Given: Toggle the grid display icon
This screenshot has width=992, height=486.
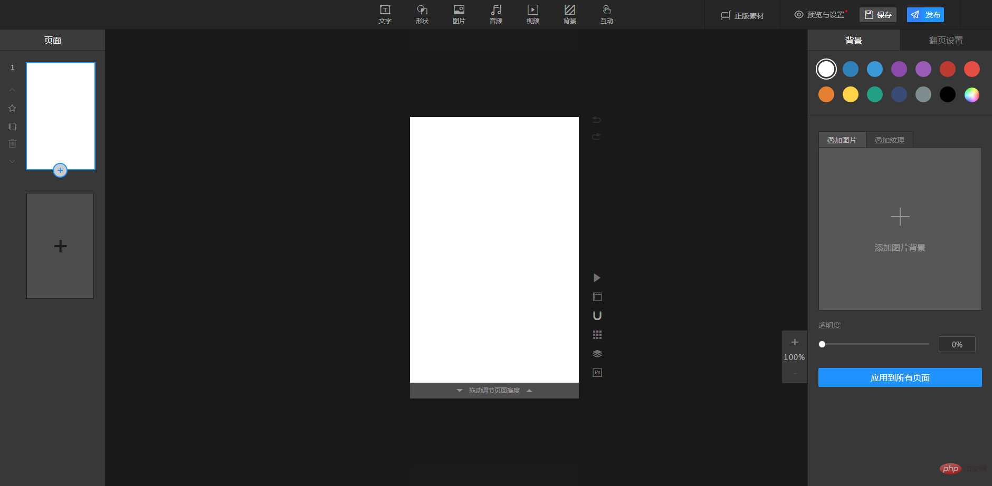Looking at the screenshot, I should click(597, 335).
